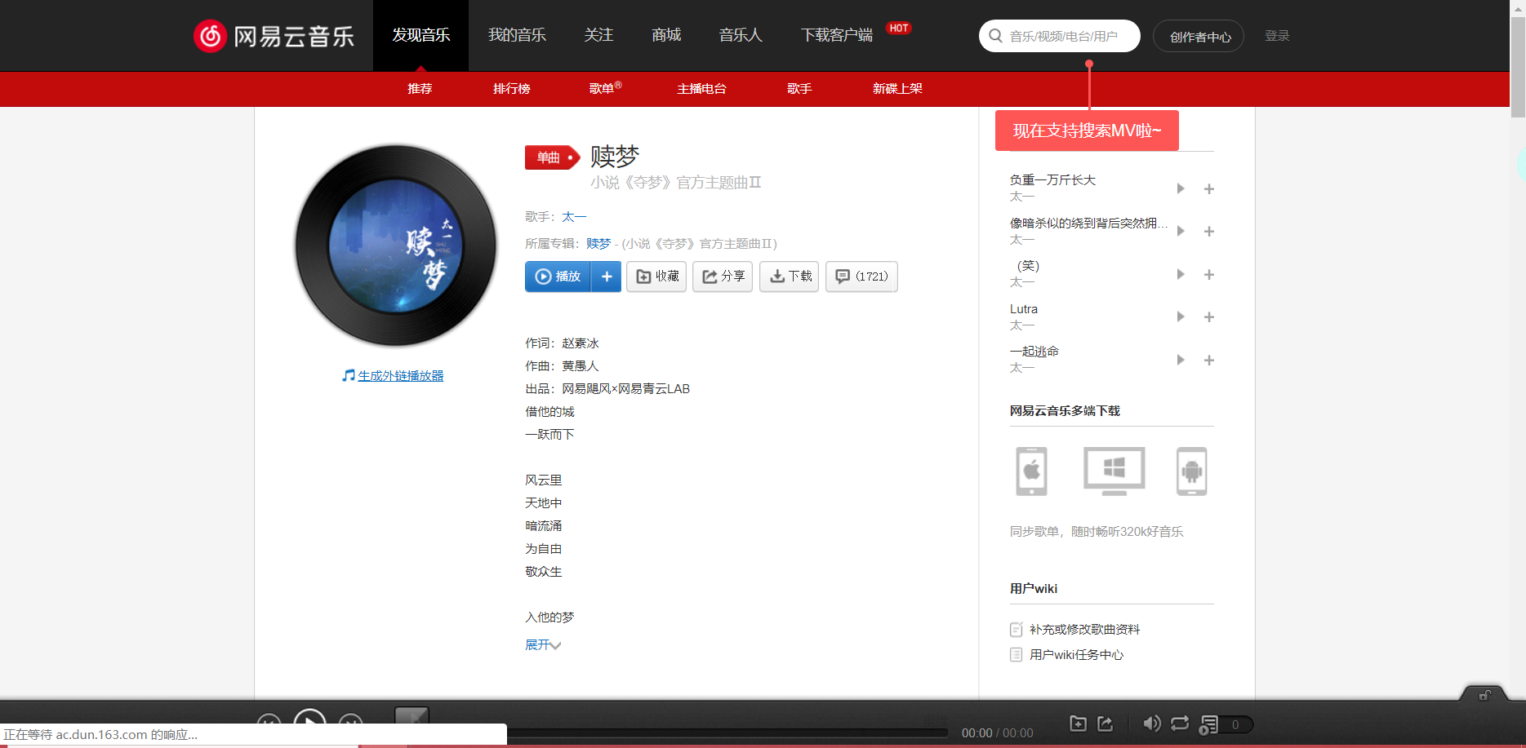Play 负重一万斤长大 from the sidebar
This screenshot has height=748, width=1526.
click(1180, 188)
